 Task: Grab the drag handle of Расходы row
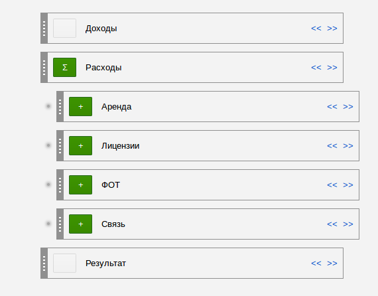coord(44,67)
